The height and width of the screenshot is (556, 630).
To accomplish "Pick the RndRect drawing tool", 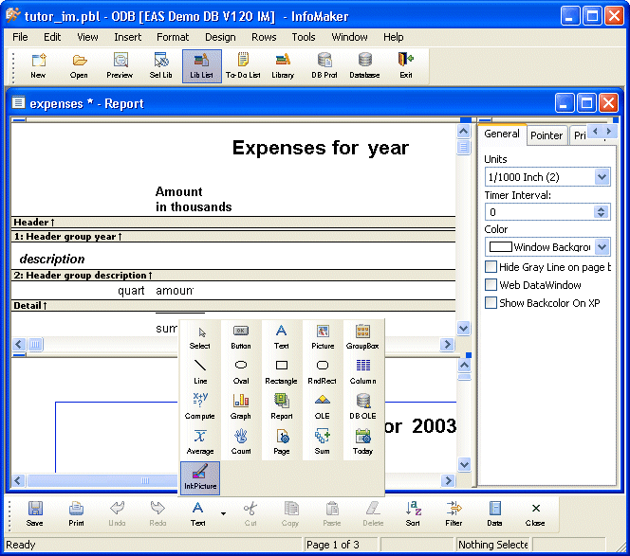I will (323, 372).
